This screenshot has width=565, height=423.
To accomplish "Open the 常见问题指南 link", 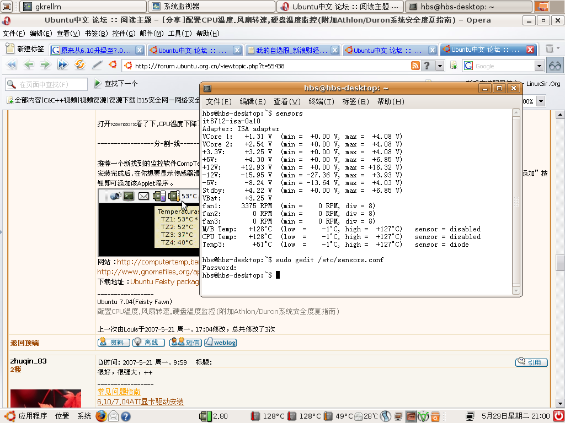I will [119, 392].
